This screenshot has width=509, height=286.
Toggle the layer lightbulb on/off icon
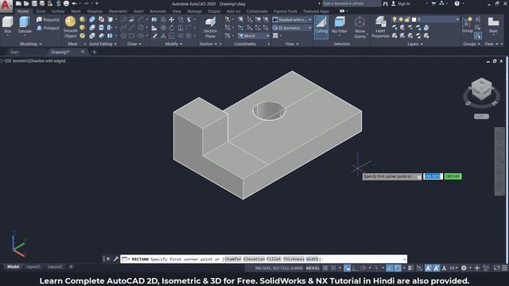click(394, 19)
